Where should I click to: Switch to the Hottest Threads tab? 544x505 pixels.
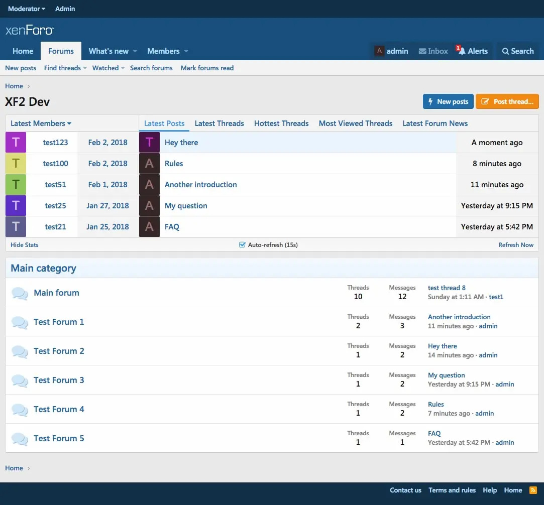281,123
